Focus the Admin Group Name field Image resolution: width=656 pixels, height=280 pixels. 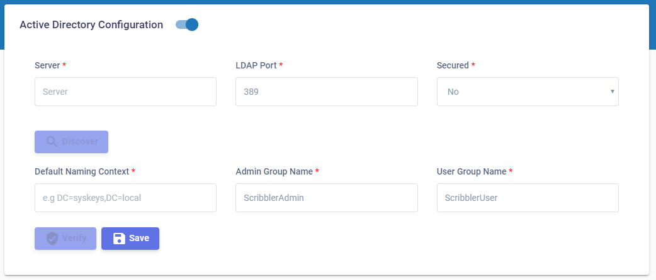326,198
